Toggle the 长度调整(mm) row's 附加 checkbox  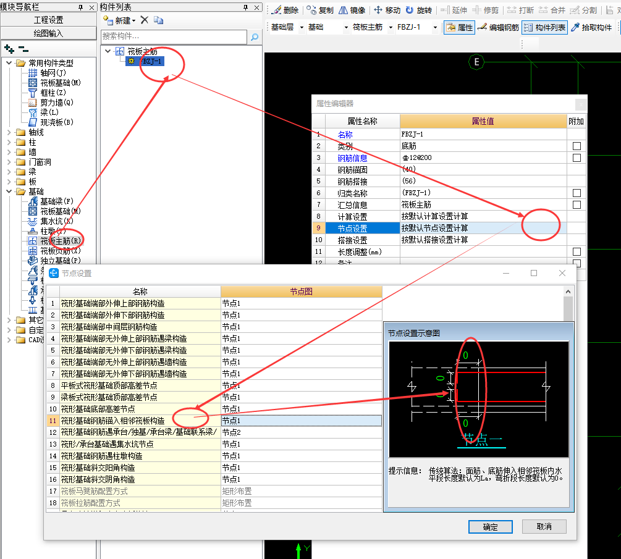(x=577, y=252)
